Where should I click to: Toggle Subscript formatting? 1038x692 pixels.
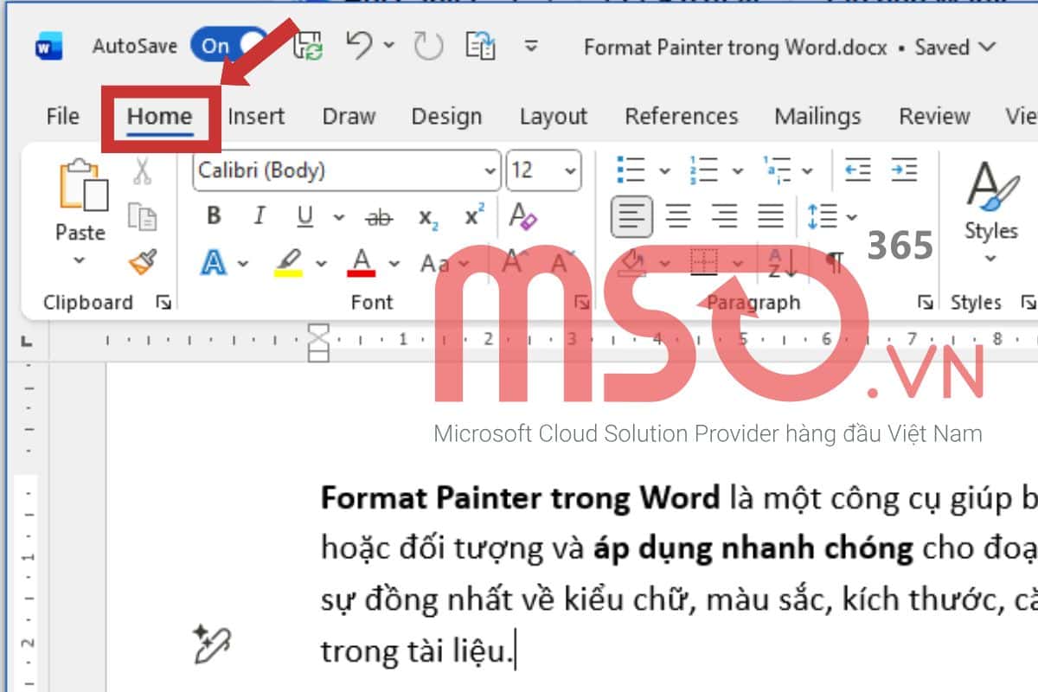428,218
